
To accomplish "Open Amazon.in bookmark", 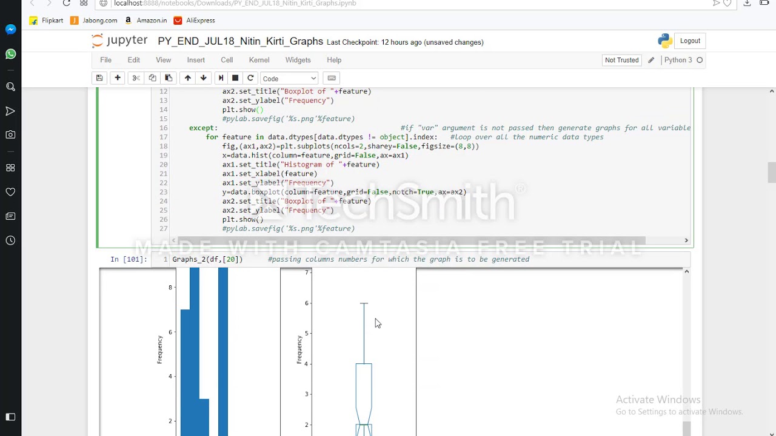I will [x=145, y=20].
